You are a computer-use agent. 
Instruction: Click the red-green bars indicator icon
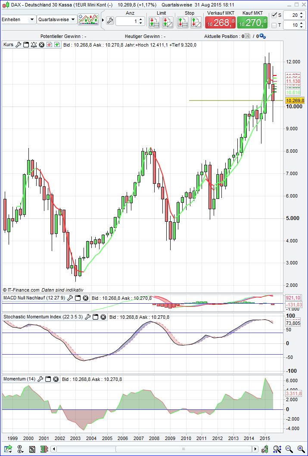tap(44, 449)
